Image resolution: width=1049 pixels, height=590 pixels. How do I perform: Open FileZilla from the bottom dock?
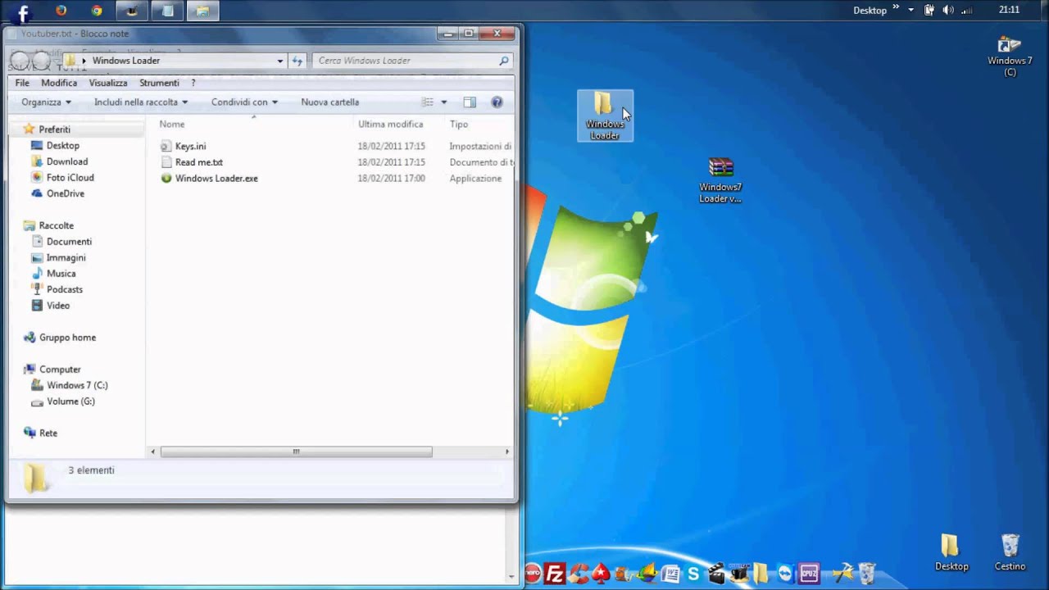click(555, 573)
